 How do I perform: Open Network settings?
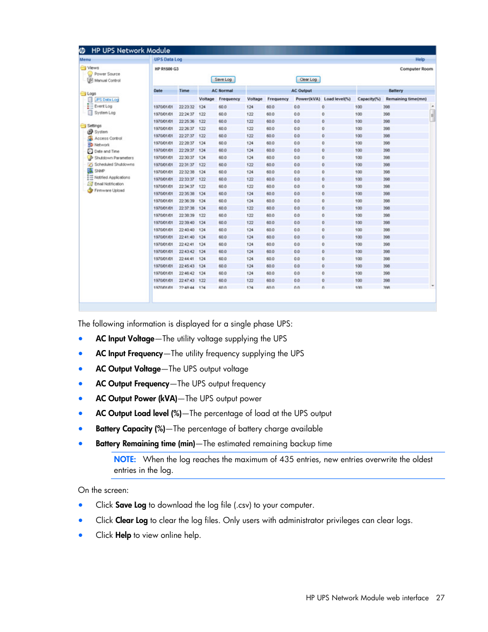[x=102, y=145]
